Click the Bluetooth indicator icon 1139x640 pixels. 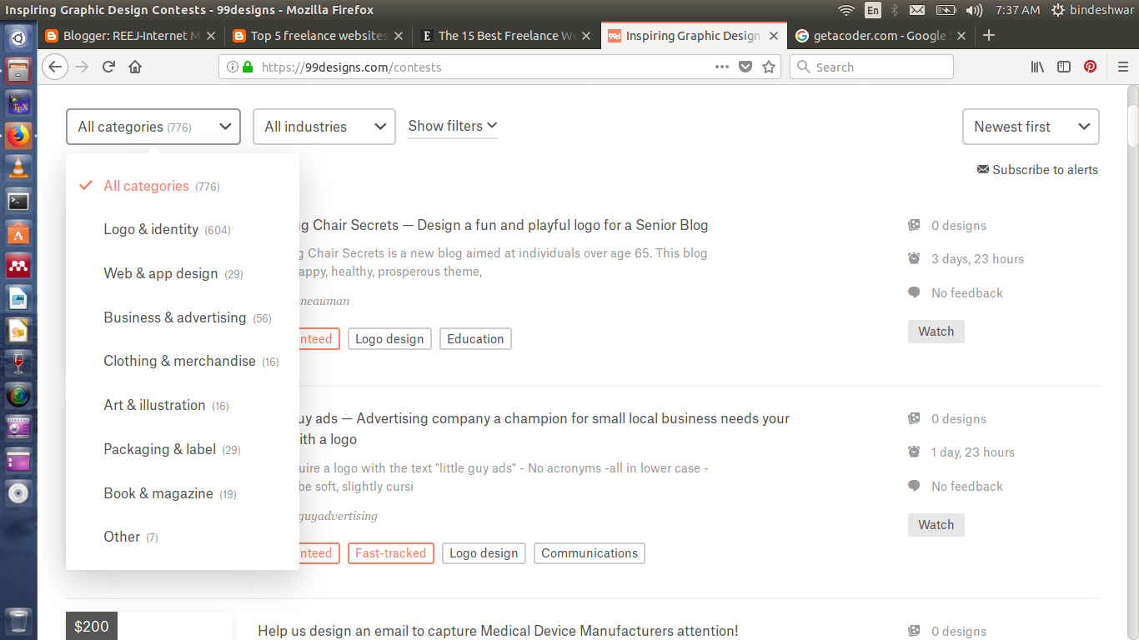coord(895,10)
